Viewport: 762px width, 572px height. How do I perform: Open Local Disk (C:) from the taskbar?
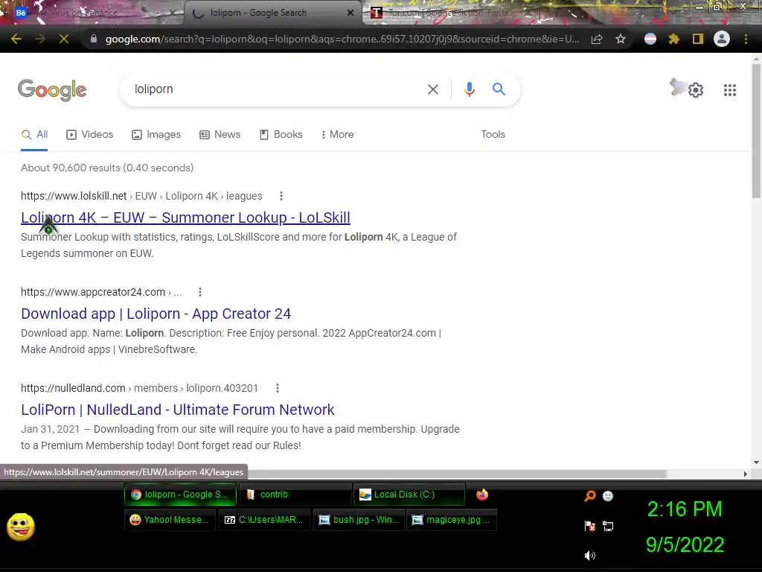tap(409, 495)
